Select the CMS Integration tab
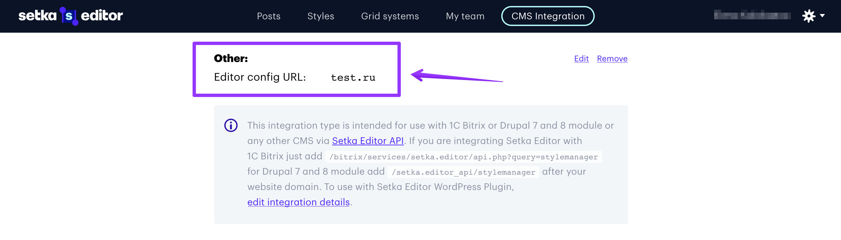Image resolution: width=841 pixels, height=240 pixels. coord(548,16)
